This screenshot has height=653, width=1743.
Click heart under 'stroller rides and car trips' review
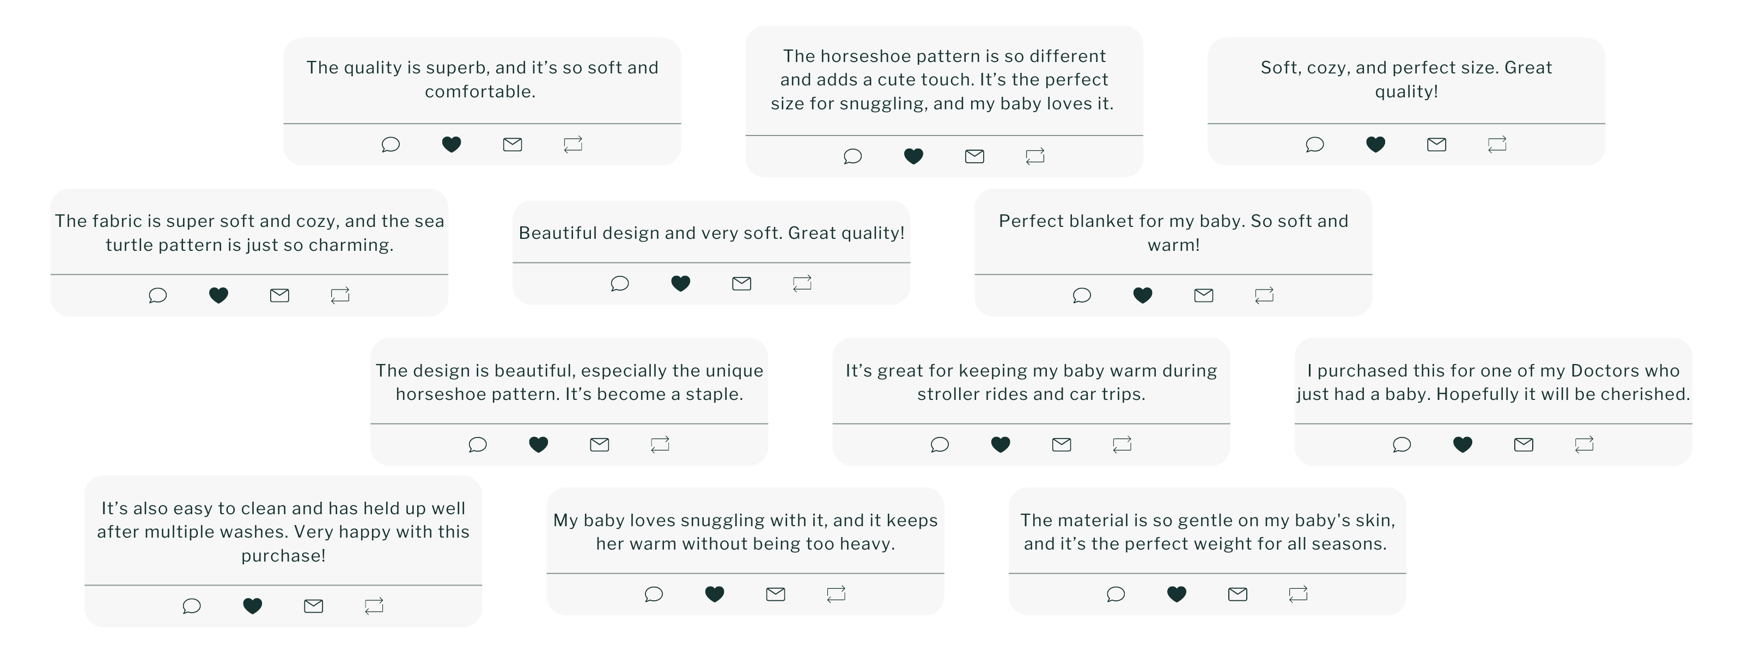click(x=1000, y=445)
